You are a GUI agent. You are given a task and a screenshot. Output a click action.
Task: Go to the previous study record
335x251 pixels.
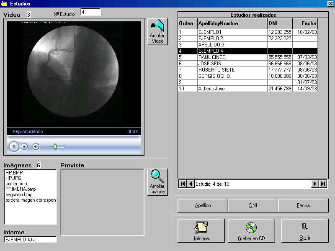click(x=191, y=184)
